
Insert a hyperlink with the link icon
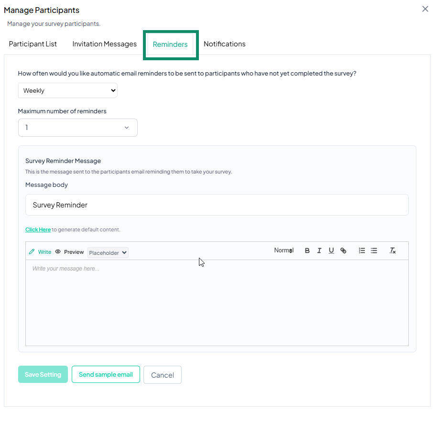[343, 250]
